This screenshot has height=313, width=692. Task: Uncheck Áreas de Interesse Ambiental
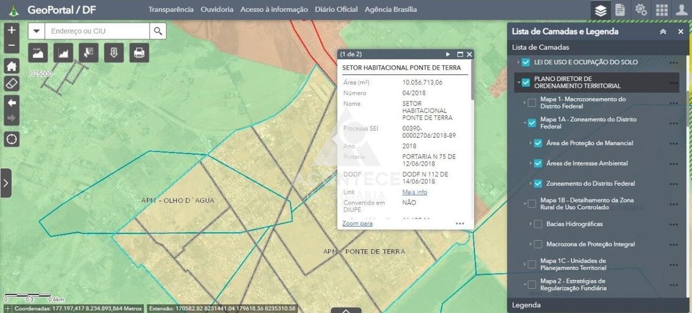pyautogui.click(x=537, y=163)
